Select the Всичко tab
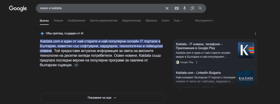Viewport: 280px width, 104px height. (44, 20)
